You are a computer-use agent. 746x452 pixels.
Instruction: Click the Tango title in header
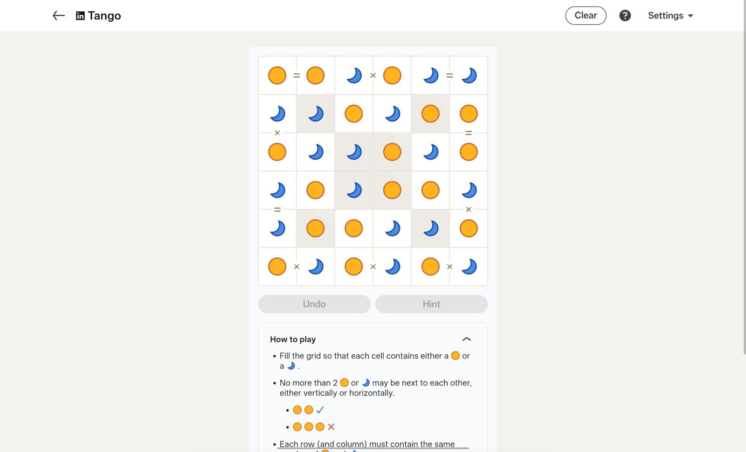point(104,16)
